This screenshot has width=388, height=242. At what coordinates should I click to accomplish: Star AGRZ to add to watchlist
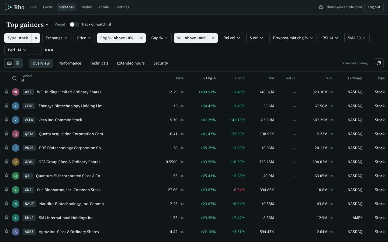[x=6, y=232]
